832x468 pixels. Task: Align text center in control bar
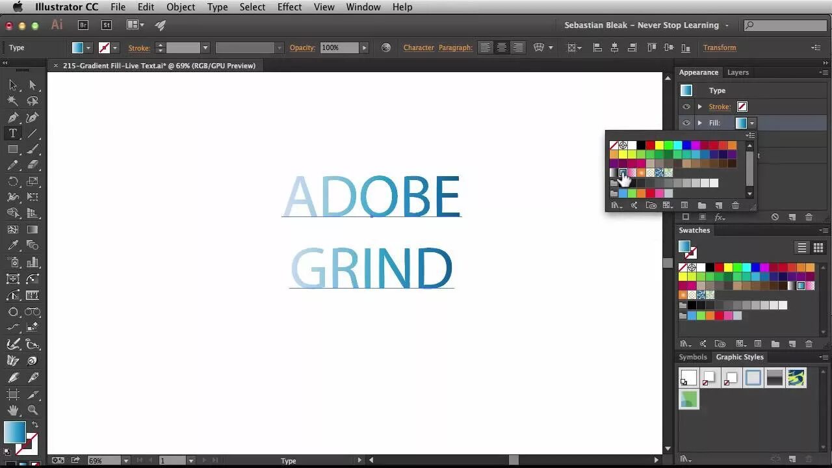502,47
